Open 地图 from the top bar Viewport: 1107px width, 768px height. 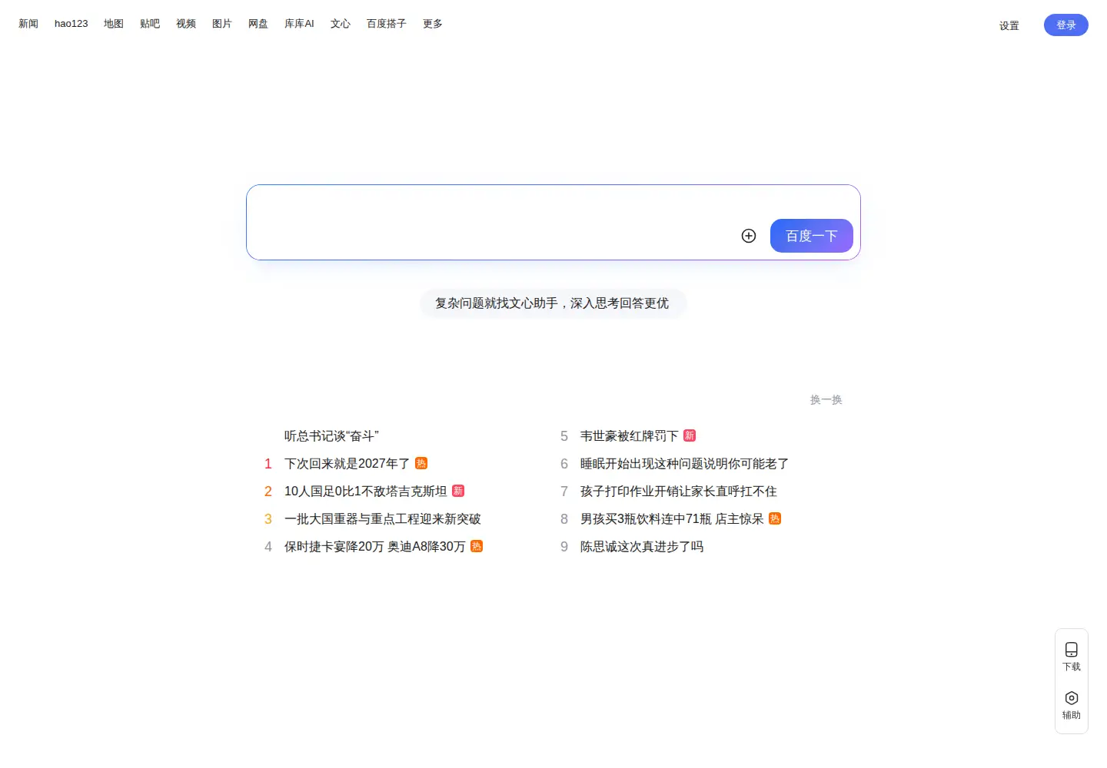click(114, 24)
